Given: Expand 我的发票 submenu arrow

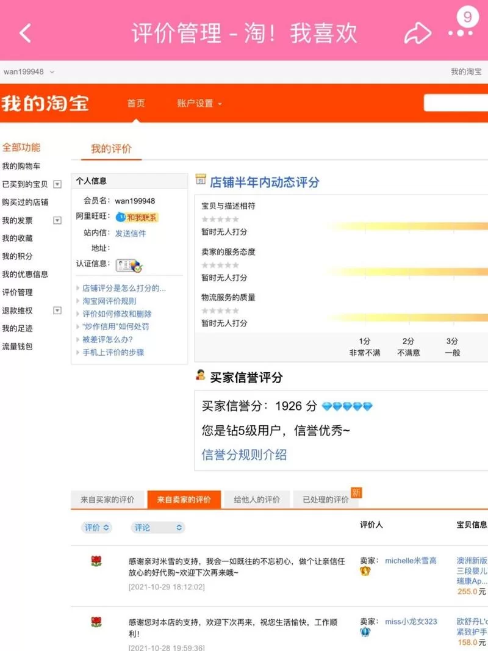Looking at the screenshot, I should point(58,220).
